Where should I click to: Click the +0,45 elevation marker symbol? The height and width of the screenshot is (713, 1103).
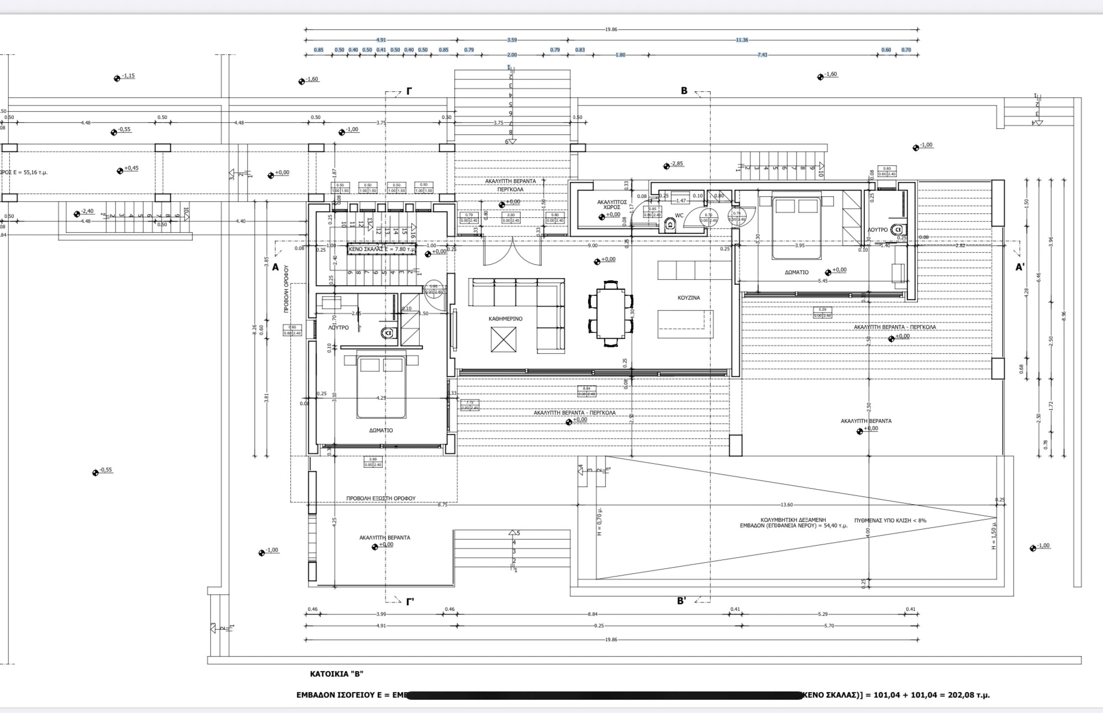click(x=120, y=171)
